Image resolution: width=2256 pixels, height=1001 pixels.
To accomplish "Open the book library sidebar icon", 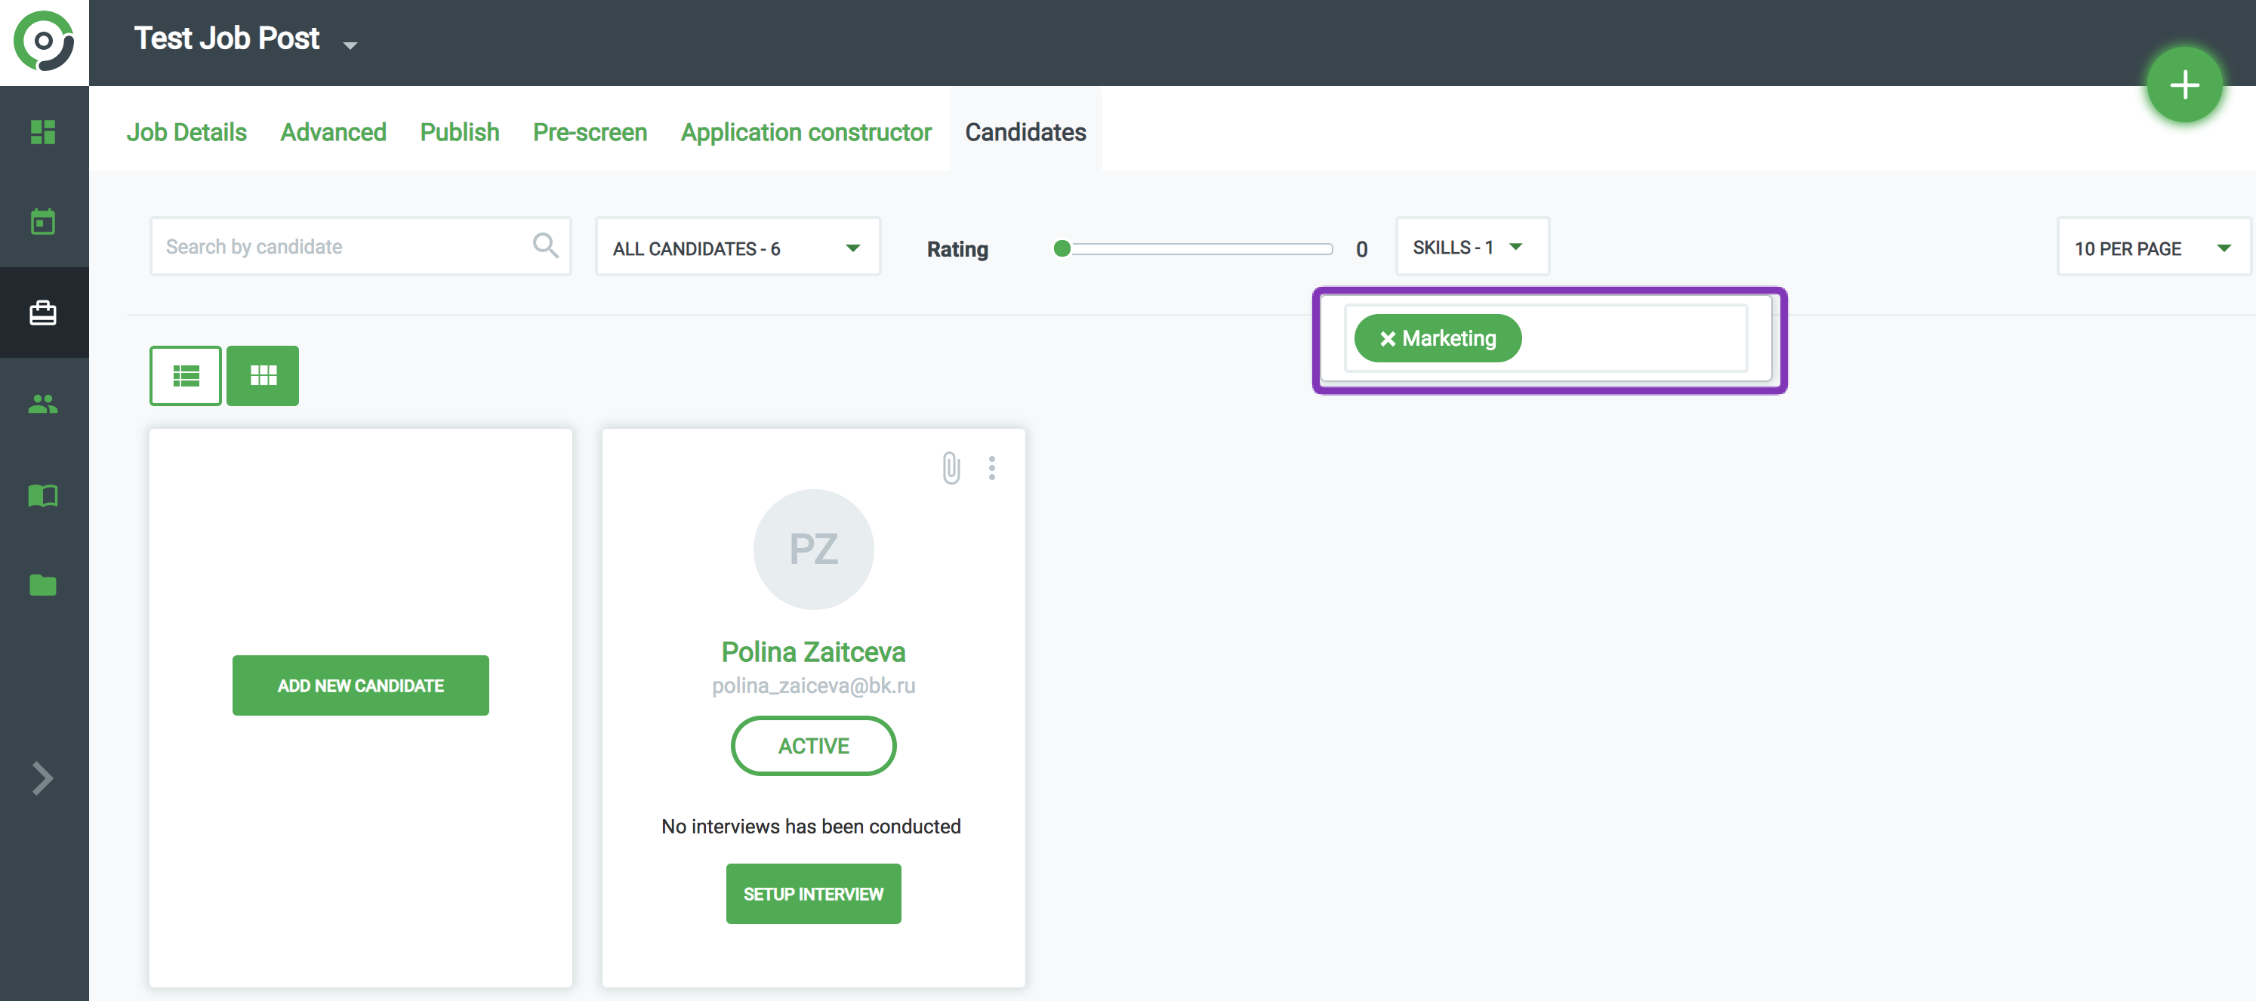I will pos(43,496).
